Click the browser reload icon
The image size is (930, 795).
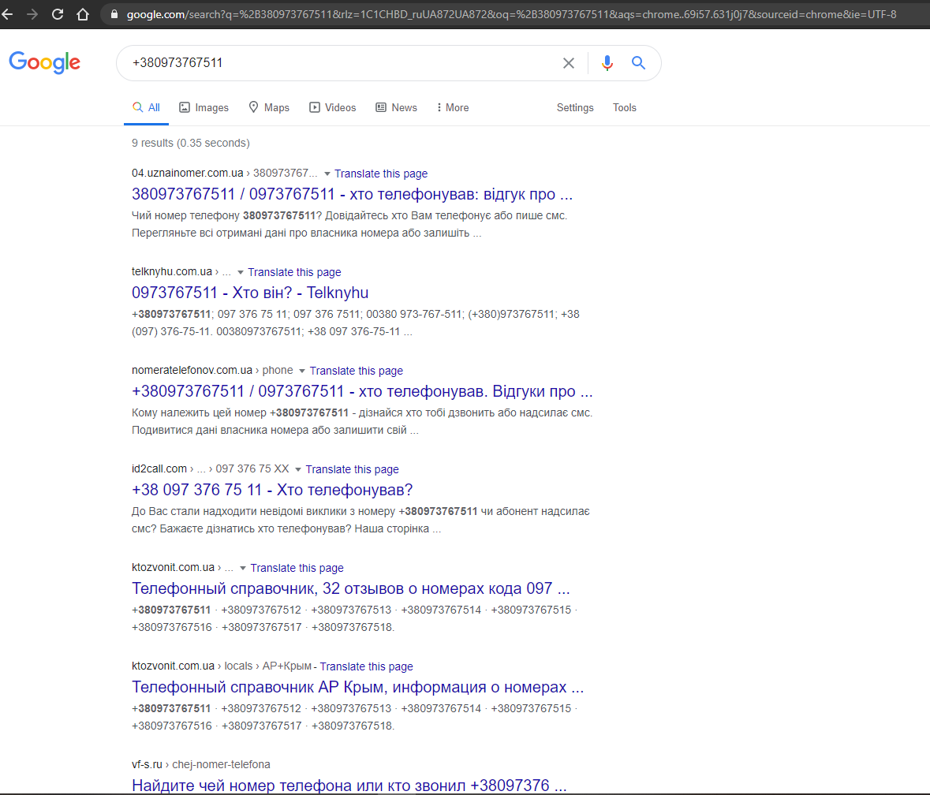coord(58,14)
